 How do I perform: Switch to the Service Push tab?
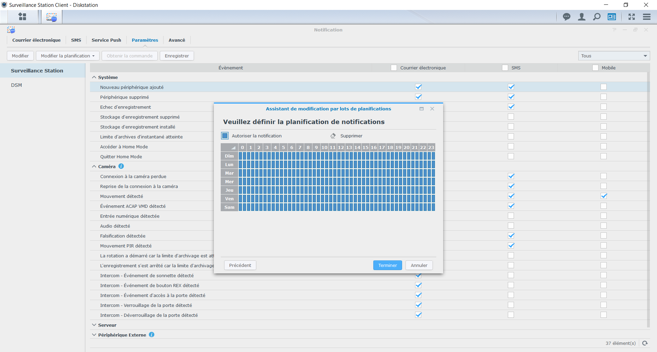pyautogui.click(x=106, y=40)
